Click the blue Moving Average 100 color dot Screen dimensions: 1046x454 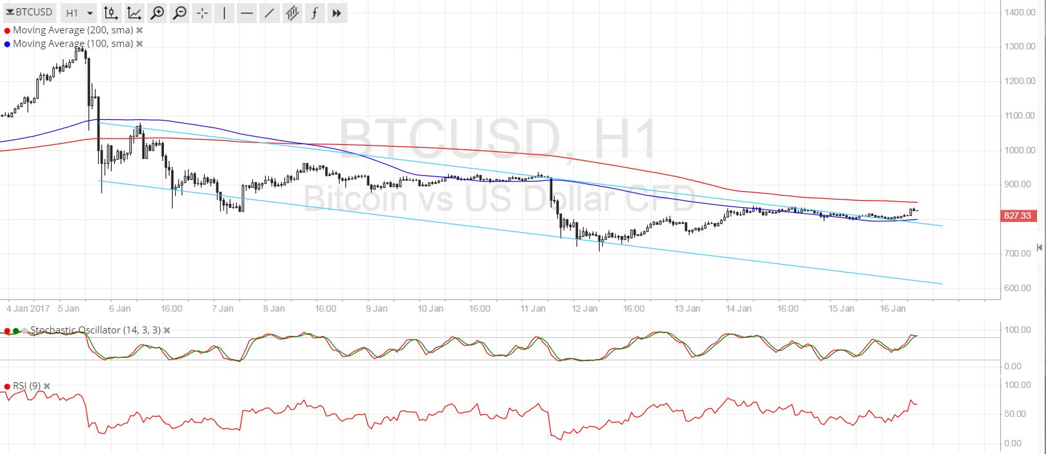click(7, 44)
